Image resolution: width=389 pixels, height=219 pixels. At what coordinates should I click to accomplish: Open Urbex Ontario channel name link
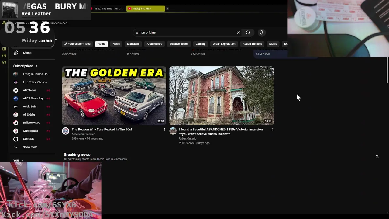pos(188,139)
